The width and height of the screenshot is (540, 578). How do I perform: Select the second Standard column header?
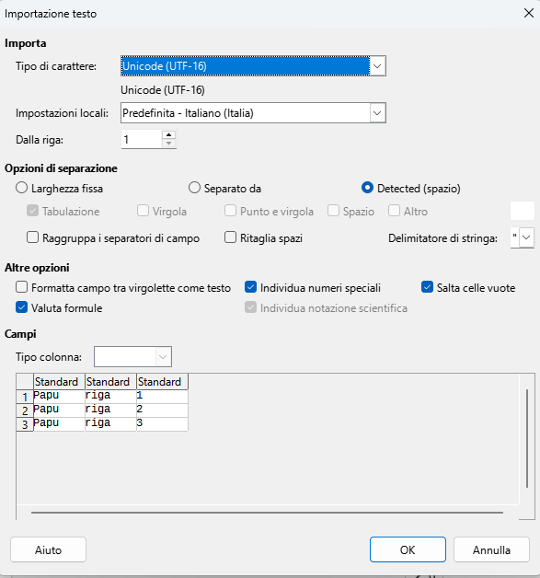[x=111, y=382]
